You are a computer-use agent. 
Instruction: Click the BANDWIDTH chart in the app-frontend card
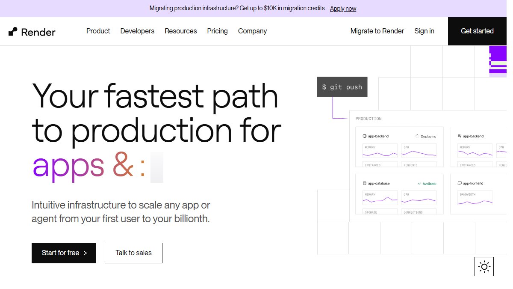(475, 198)
